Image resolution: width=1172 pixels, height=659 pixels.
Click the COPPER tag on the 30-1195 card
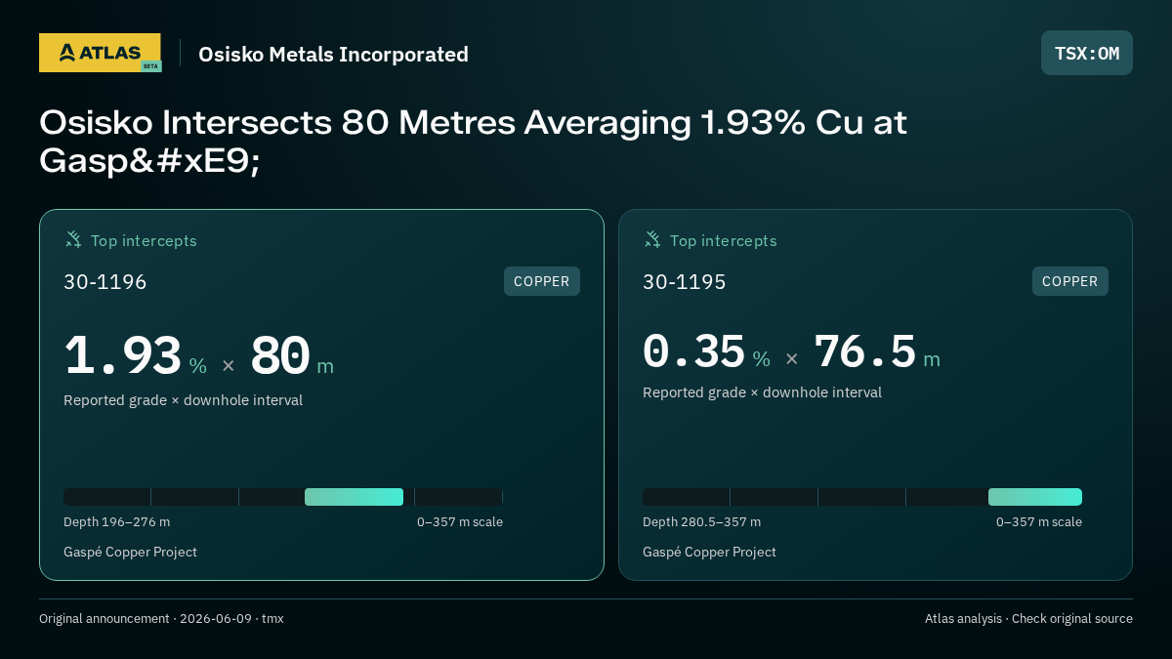(x=1070, y=281)
